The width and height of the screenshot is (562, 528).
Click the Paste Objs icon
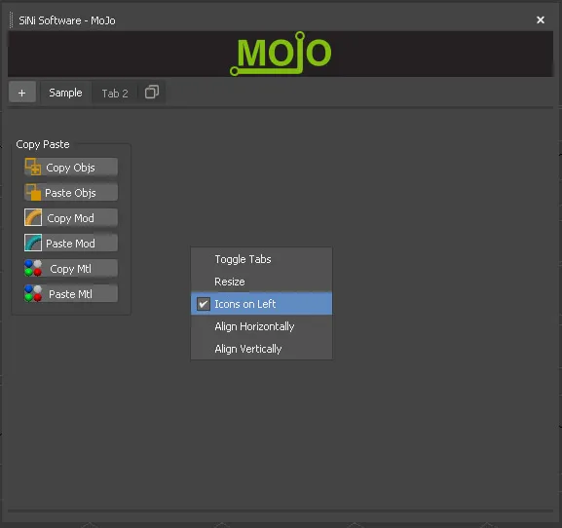click(32, 192)
